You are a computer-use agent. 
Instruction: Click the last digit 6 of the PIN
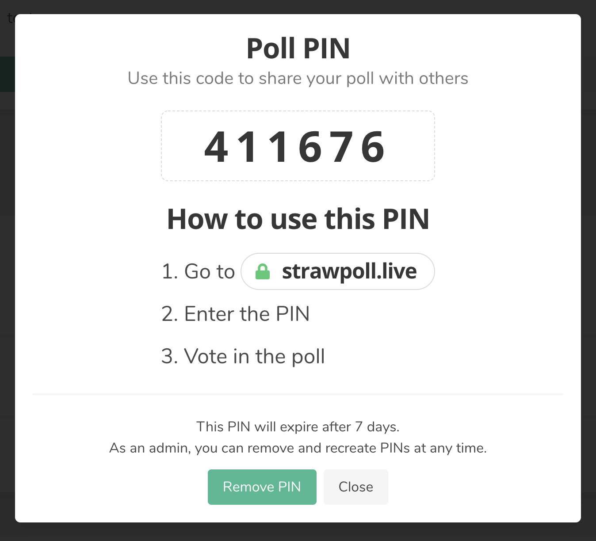[x=373, y=147]
